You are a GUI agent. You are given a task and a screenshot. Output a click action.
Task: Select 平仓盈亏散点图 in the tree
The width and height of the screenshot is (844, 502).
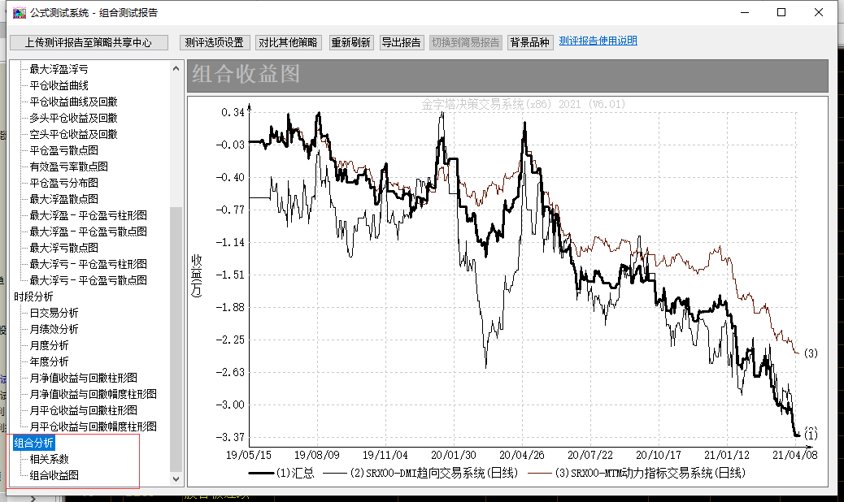pos(63,150)
